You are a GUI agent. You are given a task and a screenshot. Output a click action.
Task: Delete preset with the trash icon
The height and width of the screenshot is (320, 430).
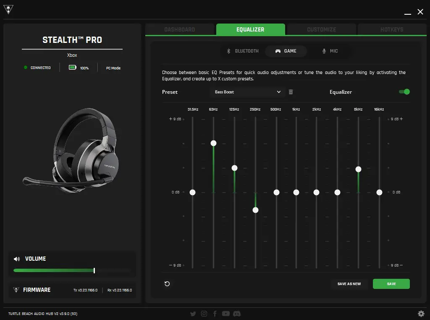tap(291, 92)
